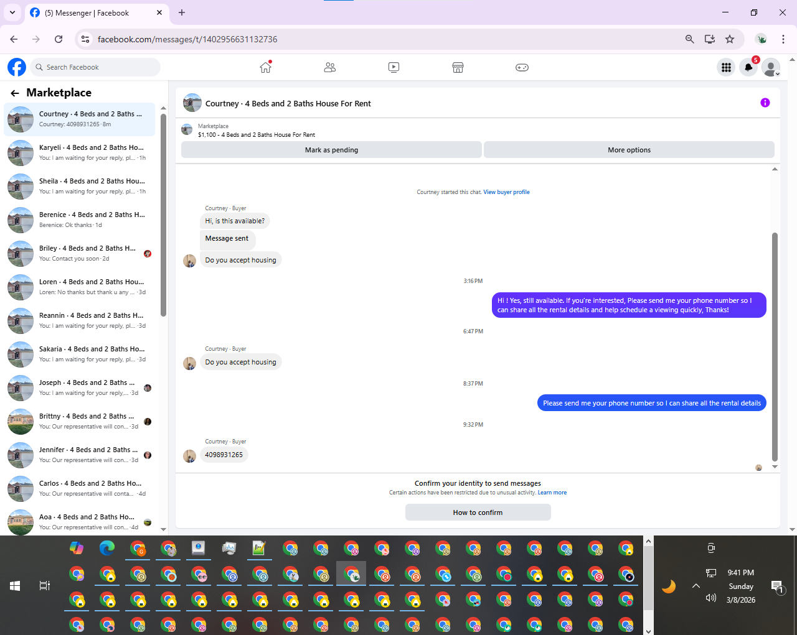Screen dimensions: 797x635
Task: Open the Facebook logo home icon
Action: [x=17, y=67]
